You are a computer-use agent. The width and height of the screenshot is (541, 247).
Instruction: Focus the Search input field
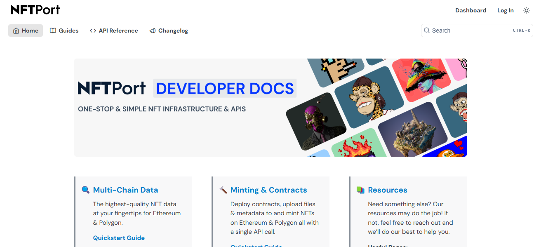coord(477,31)
